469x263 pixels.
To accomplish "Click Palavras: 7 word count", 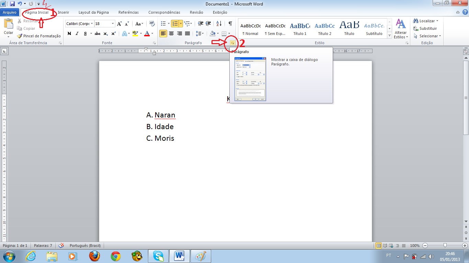I will 43,246.
